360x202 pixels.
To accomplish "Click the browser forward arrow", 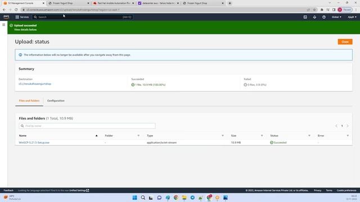I will pos(10,10).
